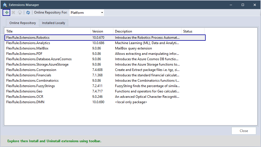Screen dimensions: 261x147
Task: Click 'Create and Extract package files' description
Action: [147, 70]
